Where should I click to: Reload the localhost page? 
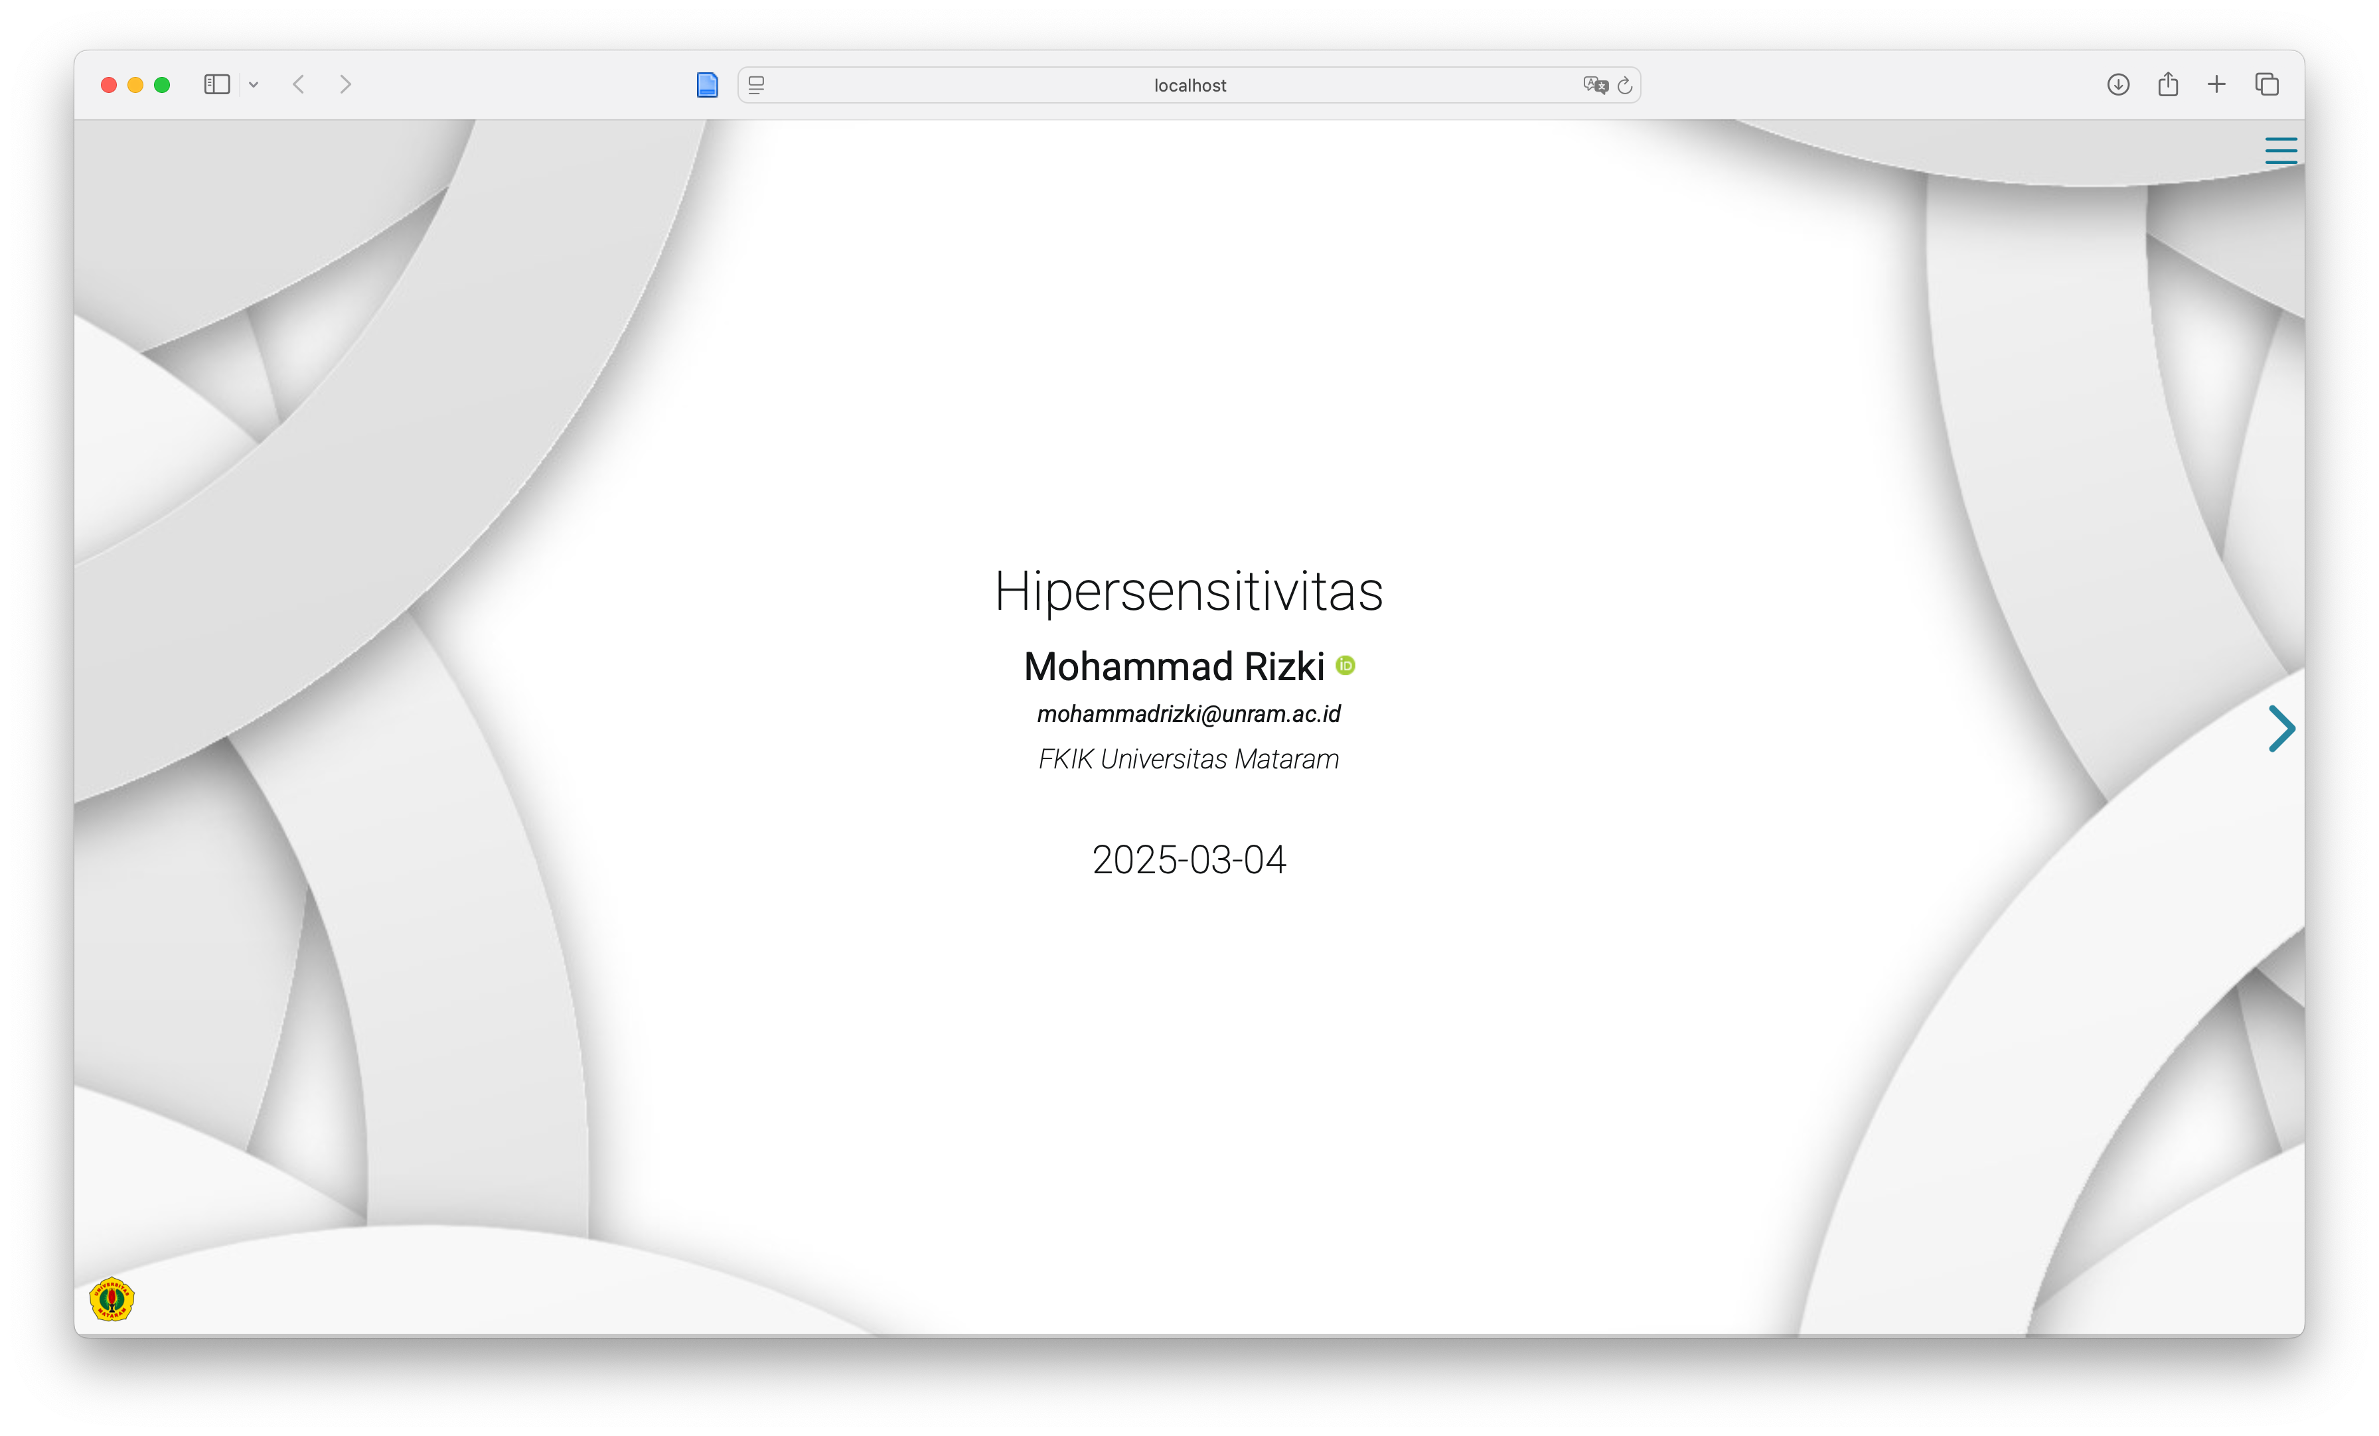tap(1625, 85)
